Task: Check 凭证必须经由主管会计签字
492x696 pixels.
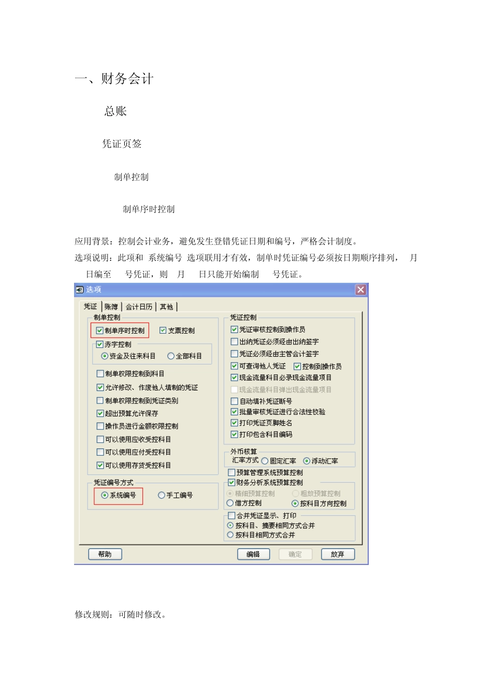Action: tap(234, 354)
